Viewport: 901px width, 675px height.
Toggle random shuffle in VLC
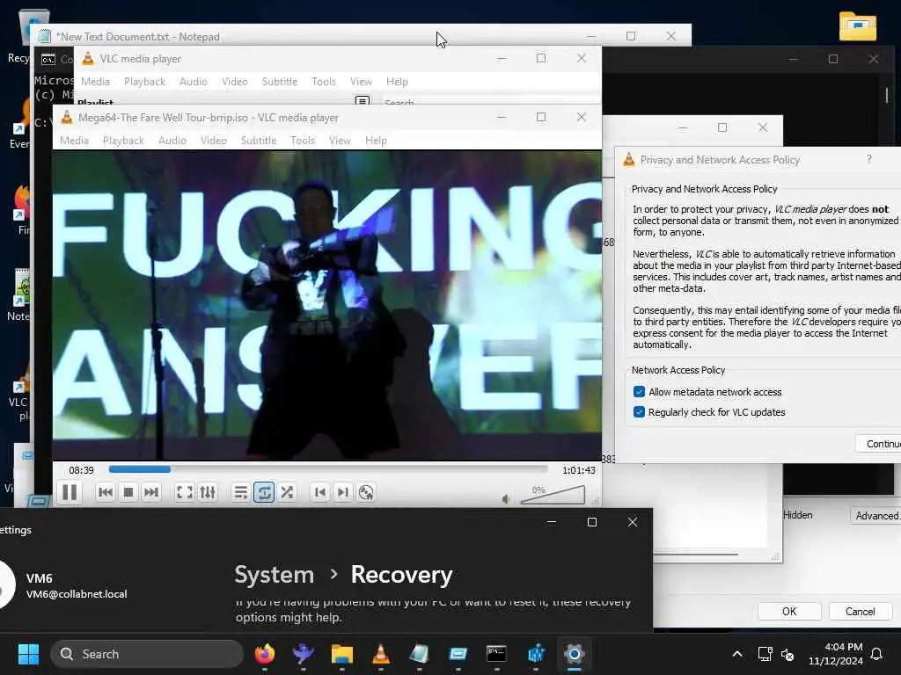(287, 492)
